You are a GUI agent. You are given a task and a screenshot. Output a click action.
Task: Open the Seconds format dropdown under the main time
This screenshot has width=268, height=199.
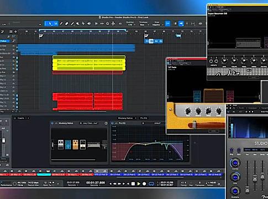pyautogui.click(x=96, y=185)
